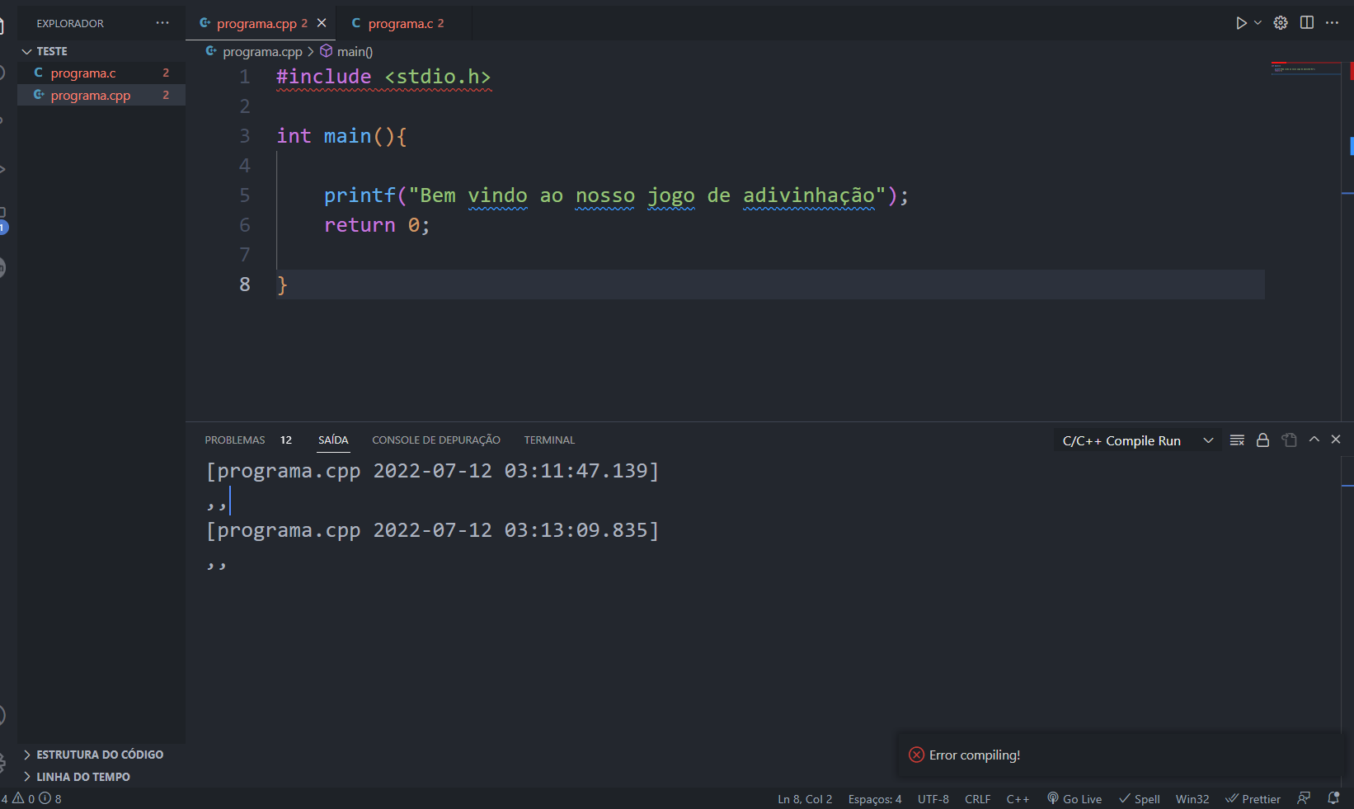Image resolution: width=1354 pixels, height=809 pixels.
Task: Change line ending via CRLF
Action: point(978,799)
